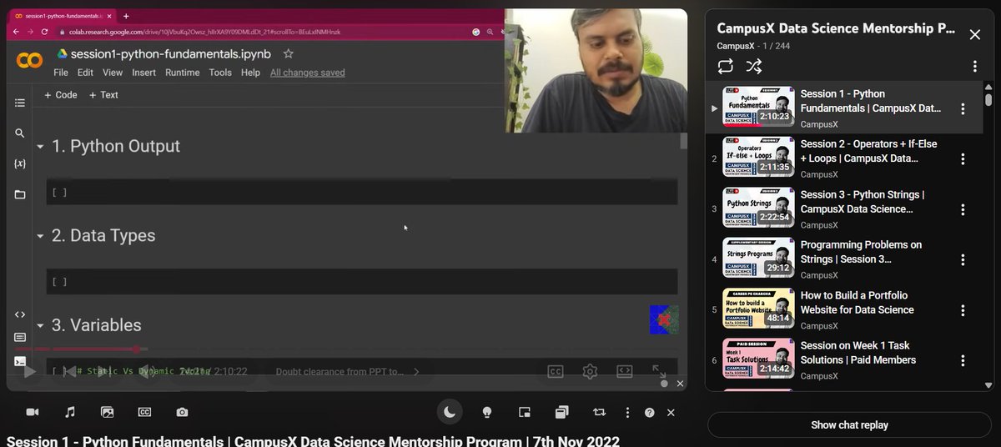The width and height of the screenshot is (1001, 447).
Task: Click Show chat replay button
Action: [x=849, y=424]
